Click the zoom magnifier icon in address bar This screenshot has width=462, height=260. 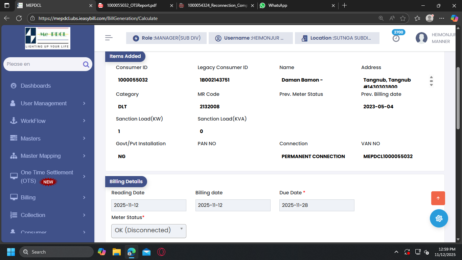click(381, 18)
